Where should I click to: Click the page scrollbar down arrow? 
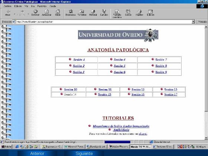[x=206, y=138]
